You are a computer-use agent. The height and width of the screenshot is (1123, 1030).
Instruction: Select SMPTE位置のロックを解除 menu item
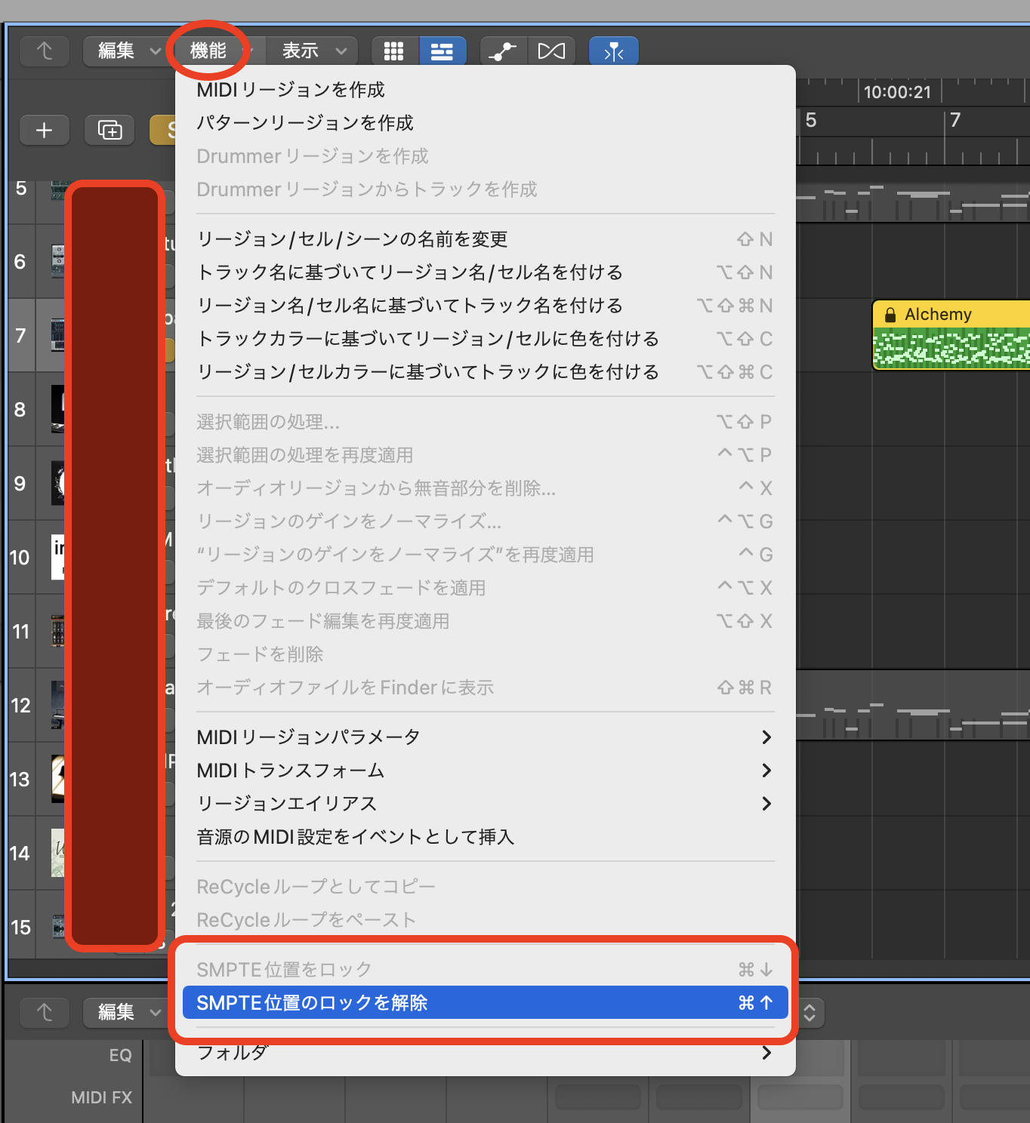485,1003
